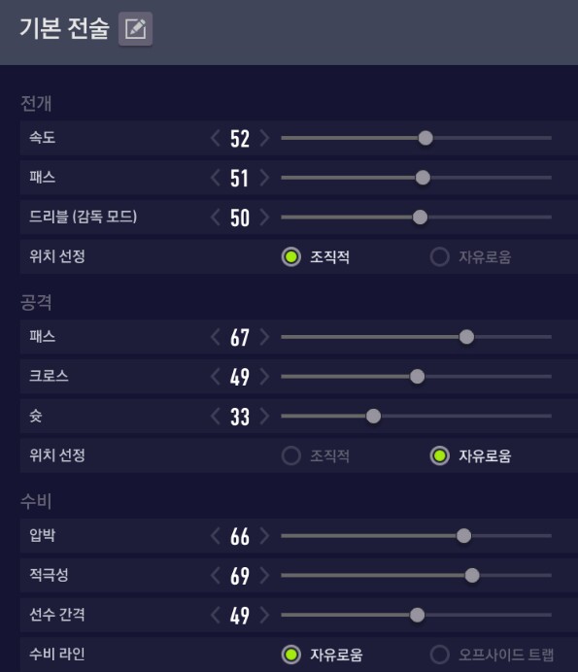Viewport: 578px width, 672px height.
Task: Click the 슛 slider handle
Action: click(x=373, y=416)
